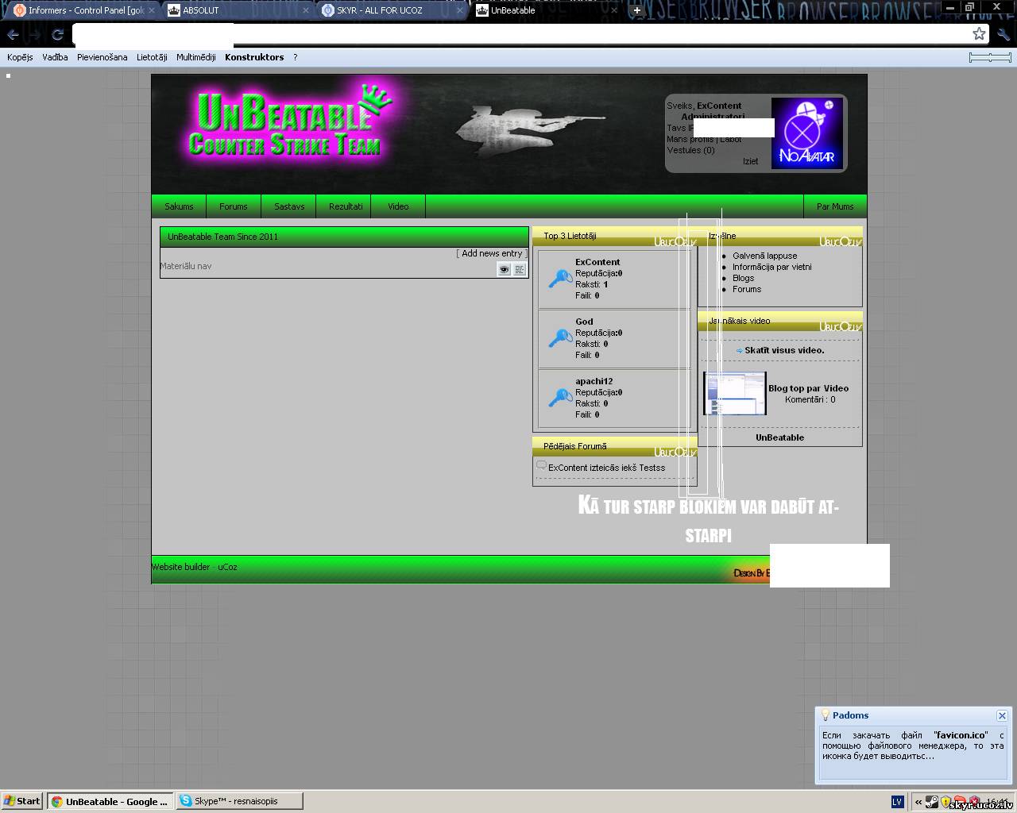Open the Lietotāji menu

pyautogui.click(x=152, y=57)
